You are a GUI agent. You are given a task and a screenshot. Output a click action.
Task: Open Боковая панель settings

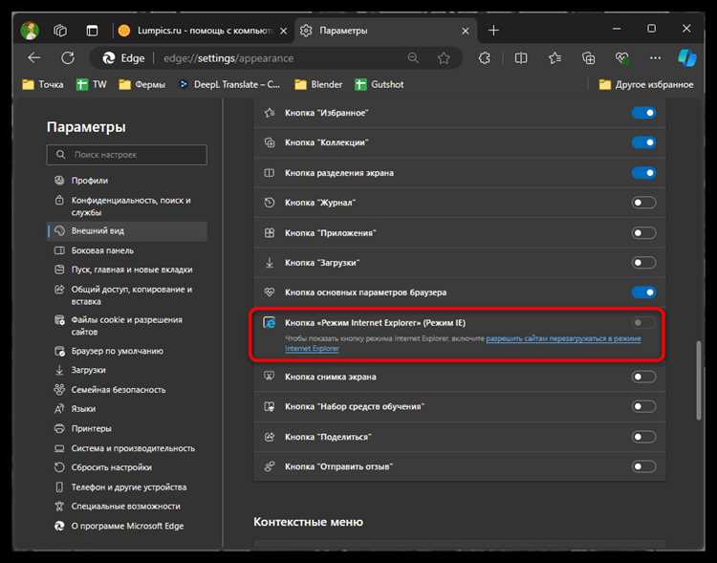coord(126,250)
